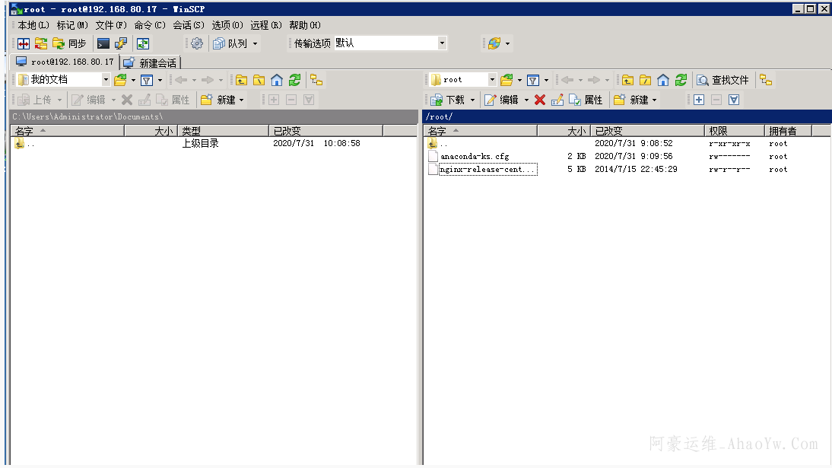The height and width of the screenshot is (468, 832).
Task: Open the 我的文档 local drive dropdown
Action: point(106,80)
